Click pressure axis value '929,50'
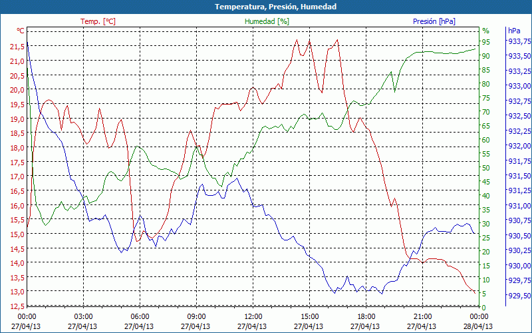This screenshot has height=333, width=532. [x=519, y=295]
